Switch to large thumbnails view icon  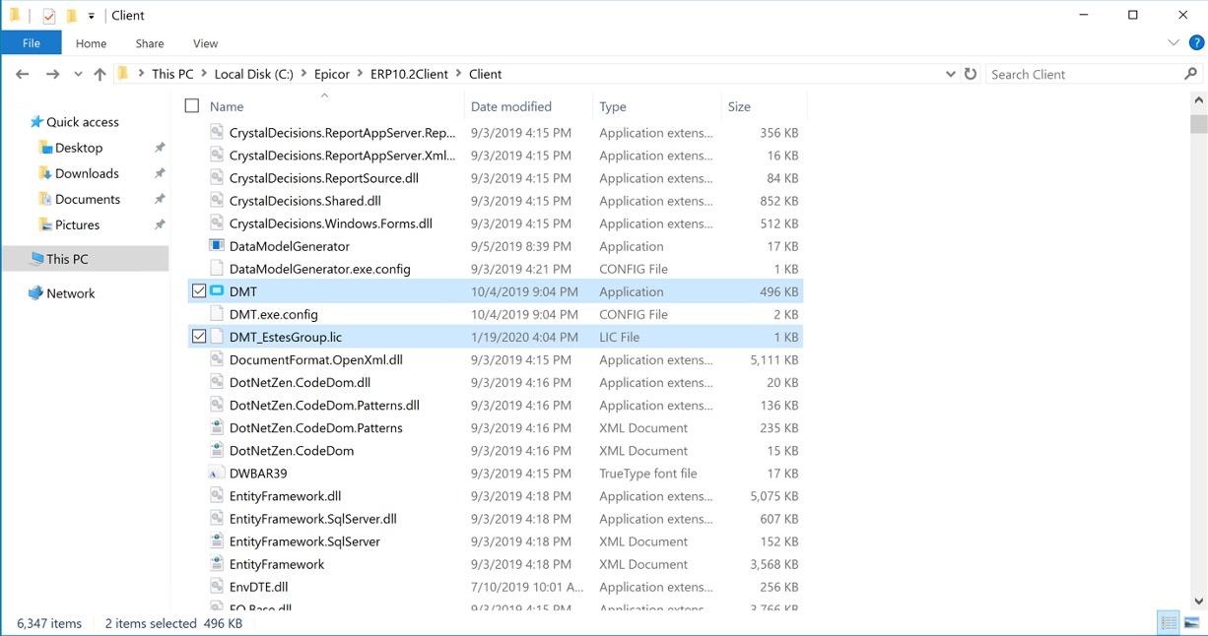click(x=1191, y=622)
